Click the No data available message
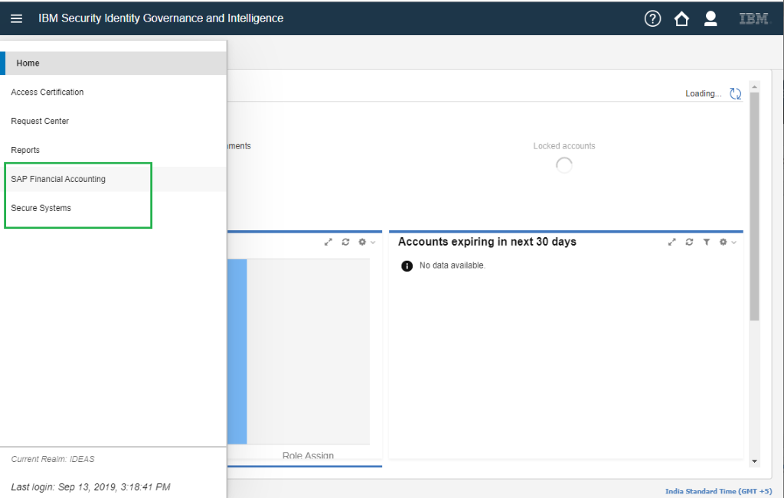 pos(452,265)
